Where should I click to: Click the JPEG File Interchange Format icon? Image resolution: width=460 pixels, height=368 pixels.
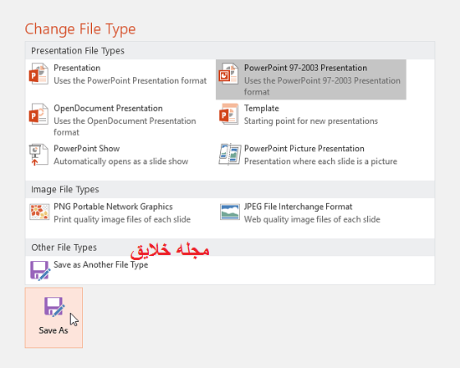pyautogui.click(x=230, y=212)
